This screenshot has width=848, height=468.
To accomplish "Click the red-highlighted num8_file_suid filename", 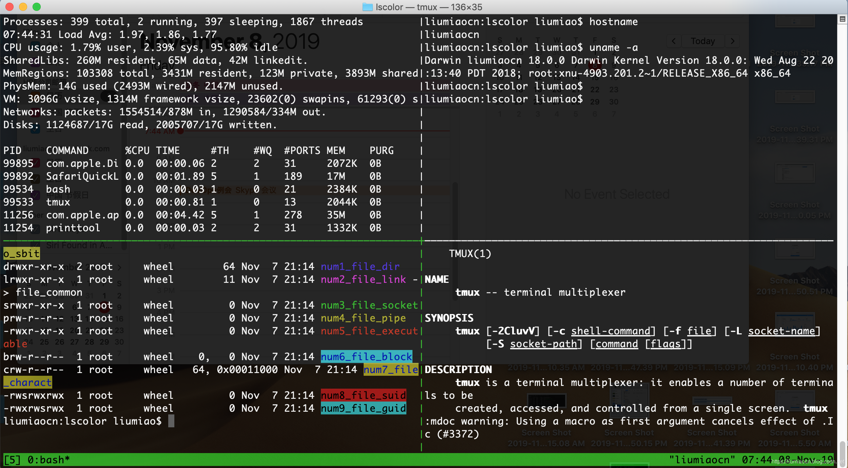I will click(363, 395).
